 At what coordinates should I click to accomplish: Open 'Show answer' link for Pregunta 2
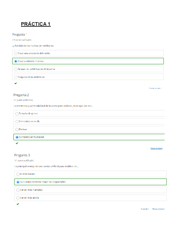(157, 148)
